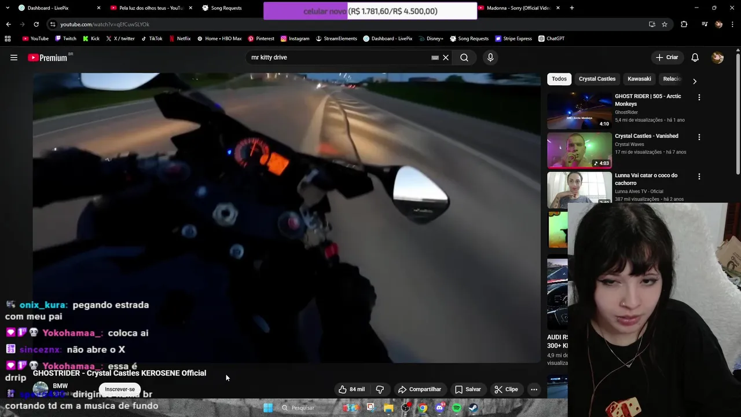Open the BMW channel name
The height and width of the screenshot is (417, 741).
click(60, 386)
